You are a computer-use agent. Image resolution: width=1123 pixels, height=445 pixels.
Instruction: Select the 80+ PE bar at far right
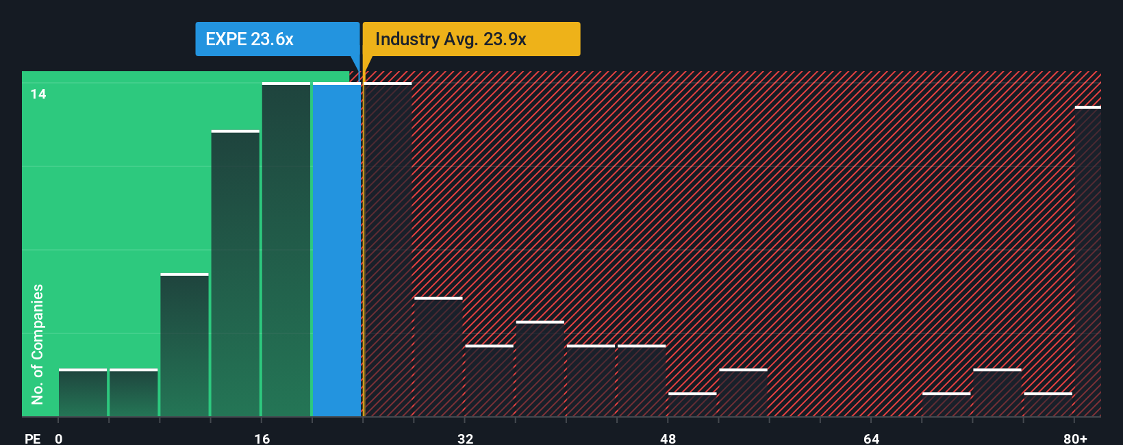coord(1088,262)
